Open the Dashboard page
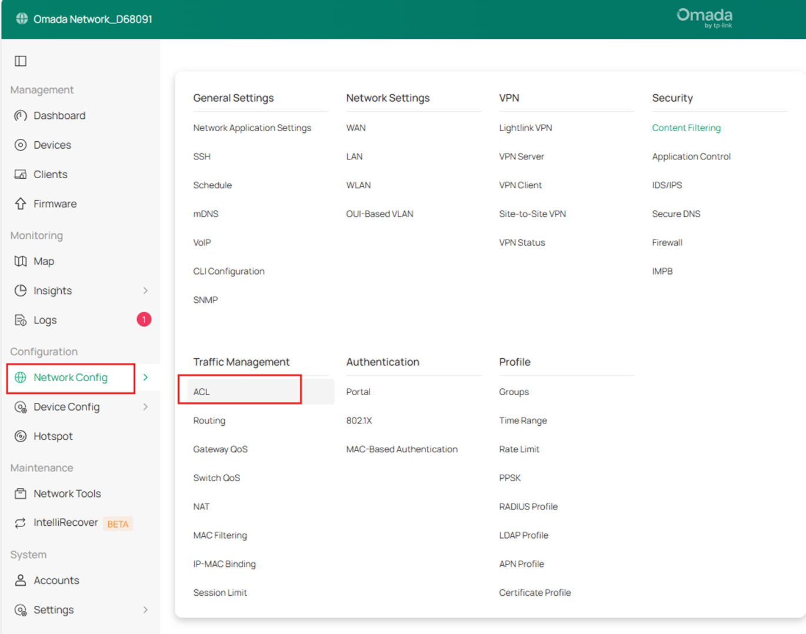Screen dimensions: 806x634 click(x=59, y=115)
